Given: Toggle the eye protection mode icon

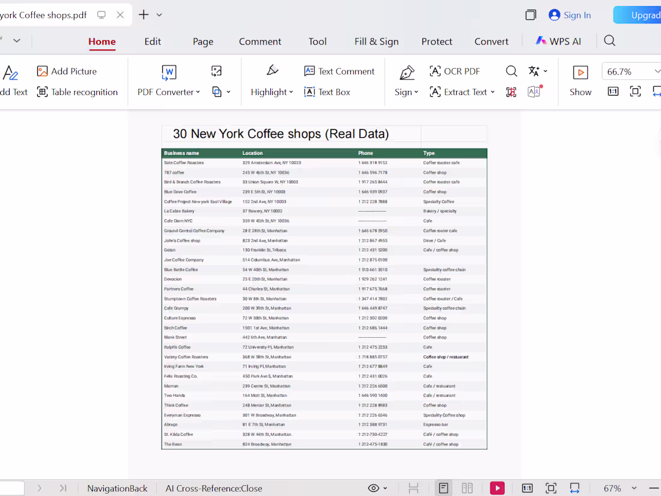Looking at the screenshot, I should (374, 488).
